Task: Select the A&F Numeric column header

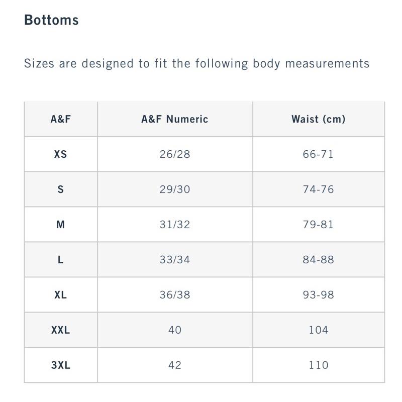Action: click(x=175, y=119)
